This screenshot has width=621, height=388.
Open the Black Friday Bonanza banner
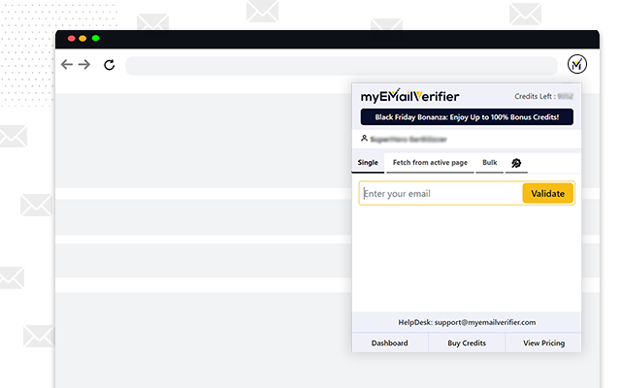tap(467, 116)
